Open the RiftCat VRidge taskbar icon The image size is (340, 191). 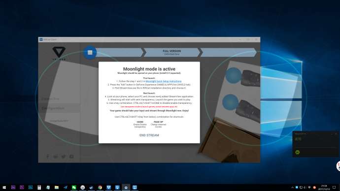108,188
